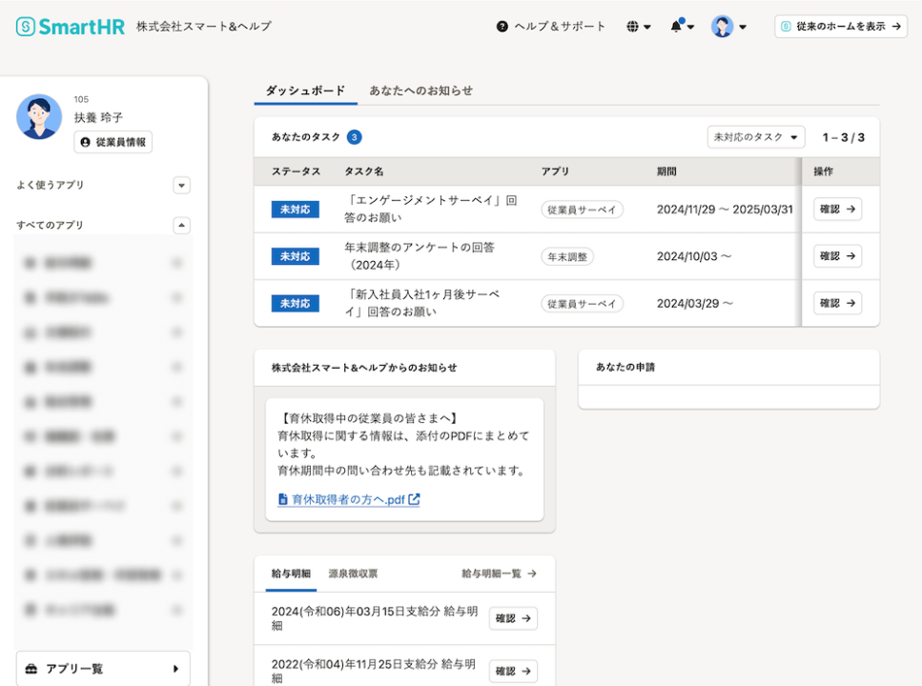Click 確認 for 年末調整のアンケート task

pos(837,256)
